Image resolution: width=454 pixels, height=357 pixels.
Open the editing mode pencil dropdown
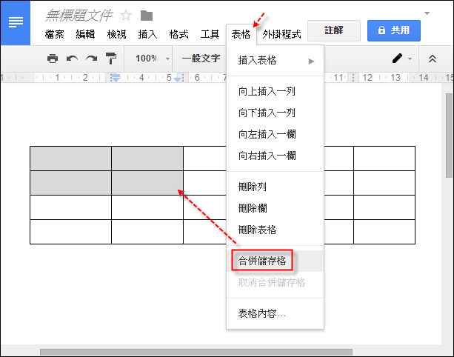click(x=402, y=59)
